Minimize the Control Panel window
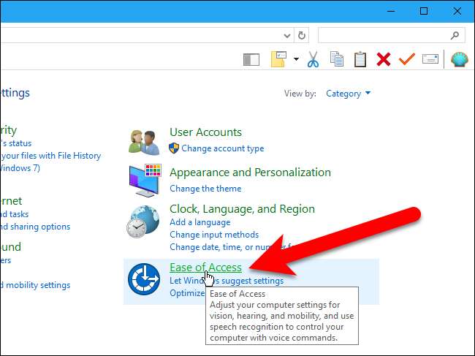 [391, 11]
